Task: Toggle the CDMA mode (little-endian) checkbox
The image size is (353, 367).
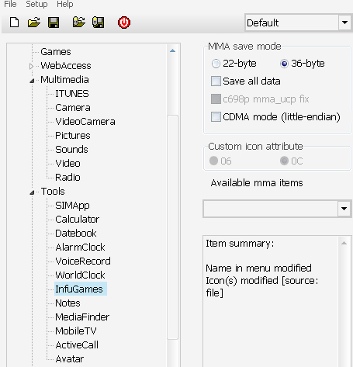Action: pos(216,116)
